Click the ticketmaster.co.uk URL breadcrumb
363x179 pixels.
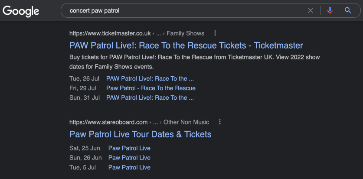pyautogui.click(x=110, y=33)
